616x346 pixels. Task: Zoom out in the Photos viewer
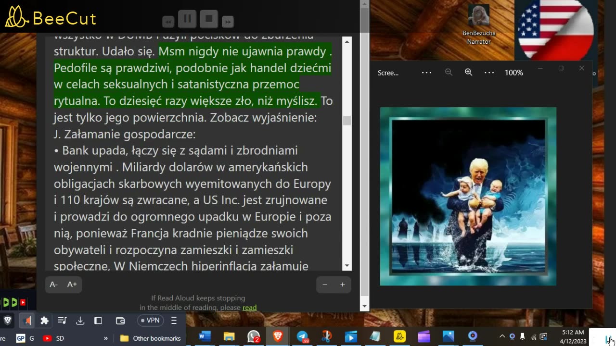point(449,72)
